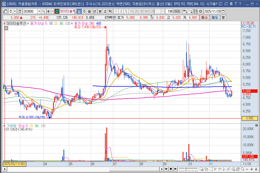Pin the window with pushpin icon
Screen dimensions: 260x173
[x=231, y=4]
